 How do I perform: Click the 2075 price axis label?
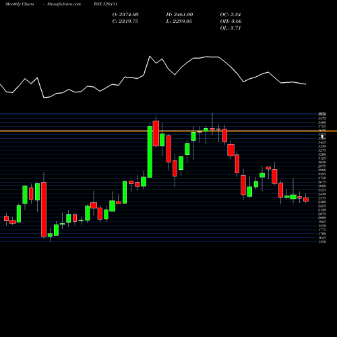coord(322,214)
